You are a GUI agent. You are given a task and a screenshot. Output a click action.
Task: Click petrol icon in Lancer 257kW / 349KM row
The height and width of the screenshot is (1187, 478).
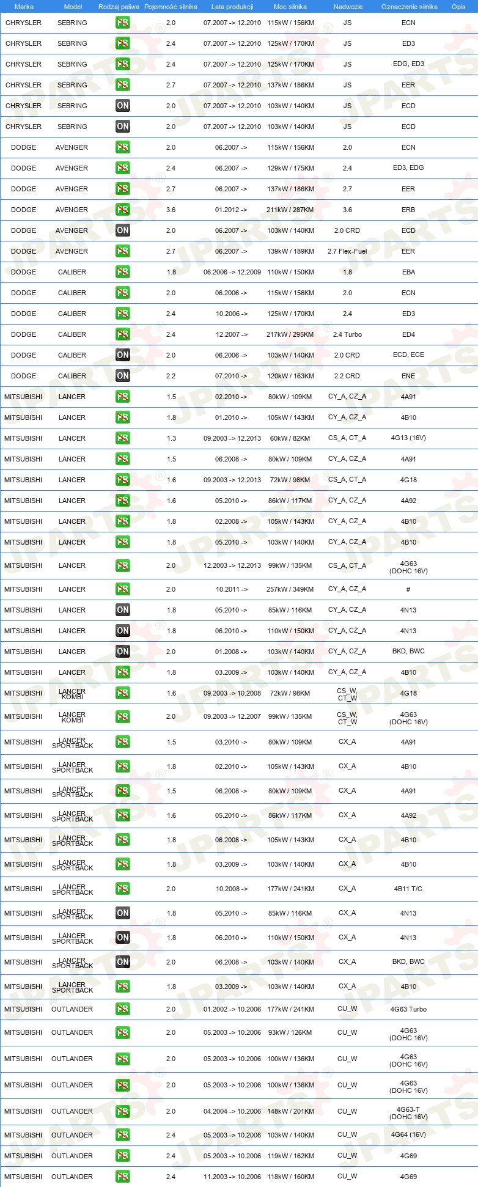123,589
